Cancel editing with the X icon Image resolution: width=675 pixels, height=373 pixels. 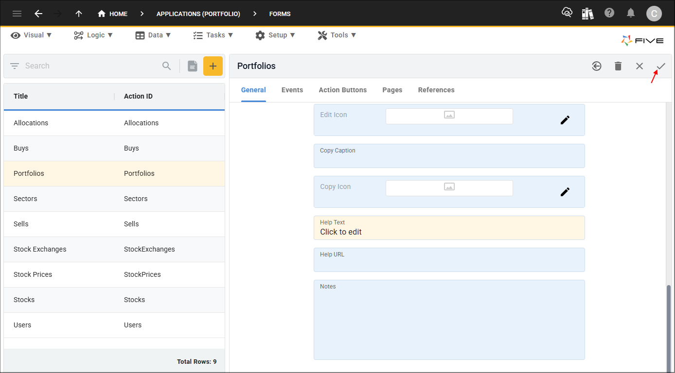[639, 66]
